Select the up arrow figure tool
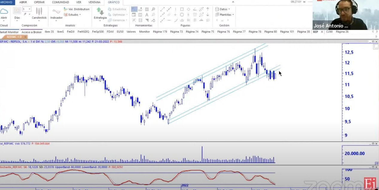 coord(208,9)
